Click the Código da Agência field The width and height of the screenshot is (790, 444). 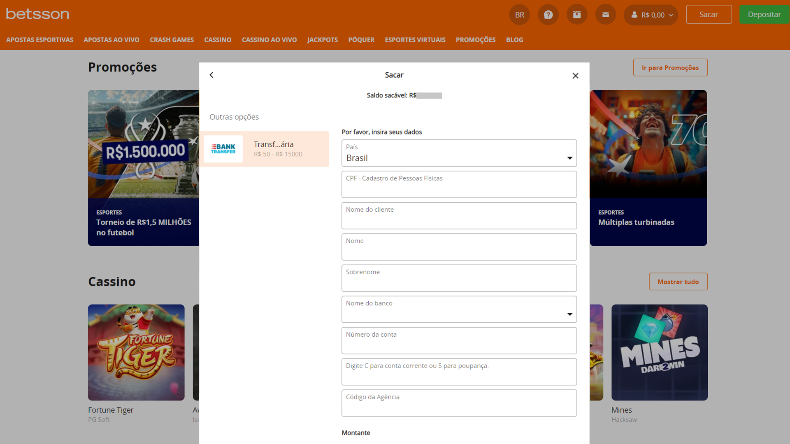tap(459, 403)
